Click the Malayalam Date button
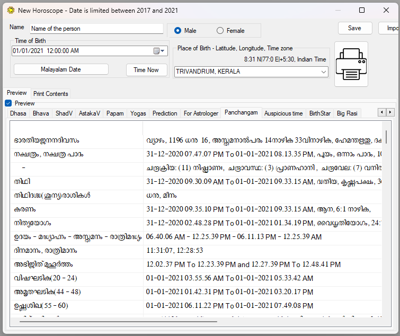400x336 pixels. [x=61, y=69]
